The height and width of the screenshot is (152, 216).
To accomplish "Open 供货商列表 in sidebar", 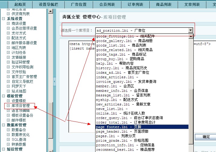I will (x=20, y=14).
